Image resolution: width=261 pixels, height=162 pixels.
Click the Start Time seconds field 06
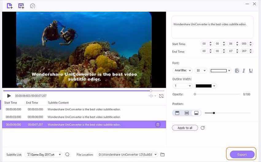tap(231, 44)
